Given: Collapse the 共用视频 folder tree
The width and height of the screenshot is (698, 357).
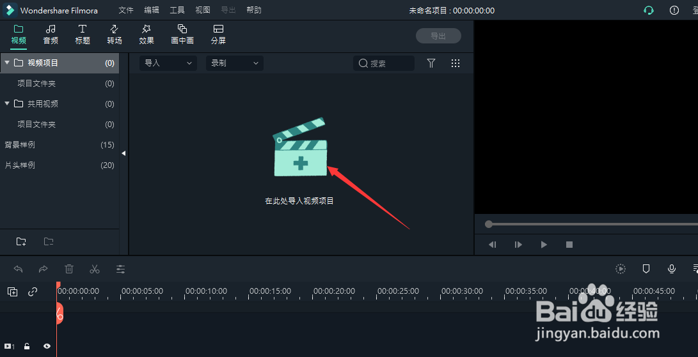Looking at the screenshot, I should [7, 103].
